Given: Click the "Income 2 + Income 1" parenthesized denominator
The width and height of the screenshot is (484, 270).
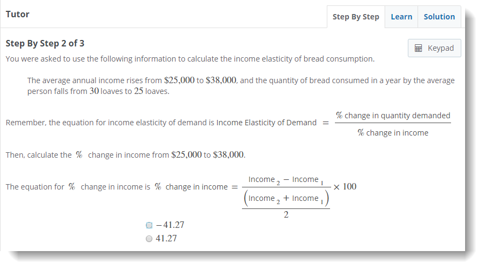Looking at the screenshot, I should coord(286,199).
